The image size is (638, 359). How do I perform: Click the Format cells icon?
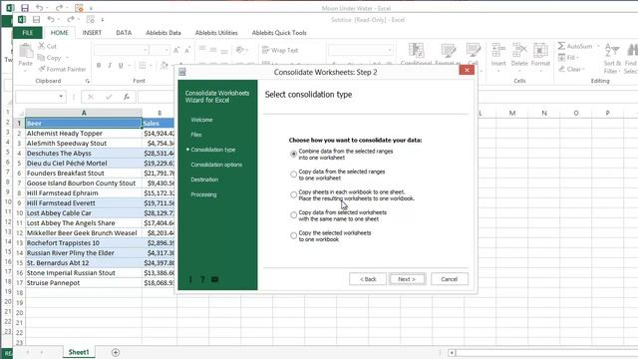click(x=540, y=50)
